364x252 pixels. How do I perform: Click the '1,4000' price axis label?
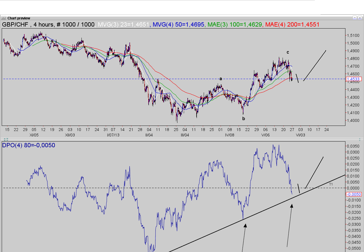(353, 120)
